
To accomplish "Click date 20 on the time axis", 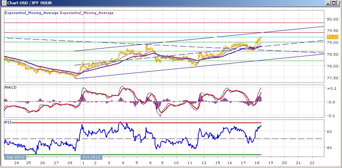I will [284, 163].
